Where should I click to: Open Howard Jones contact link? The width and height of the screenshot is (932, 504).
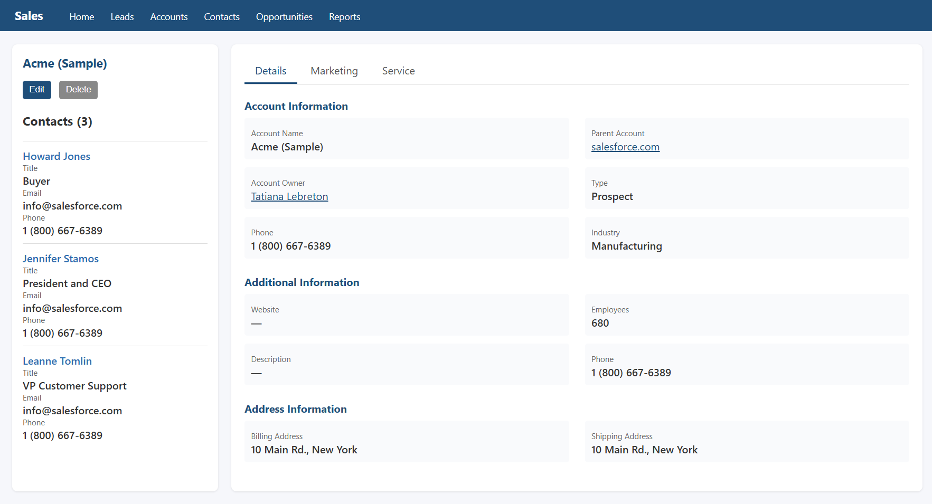point(57,156)
